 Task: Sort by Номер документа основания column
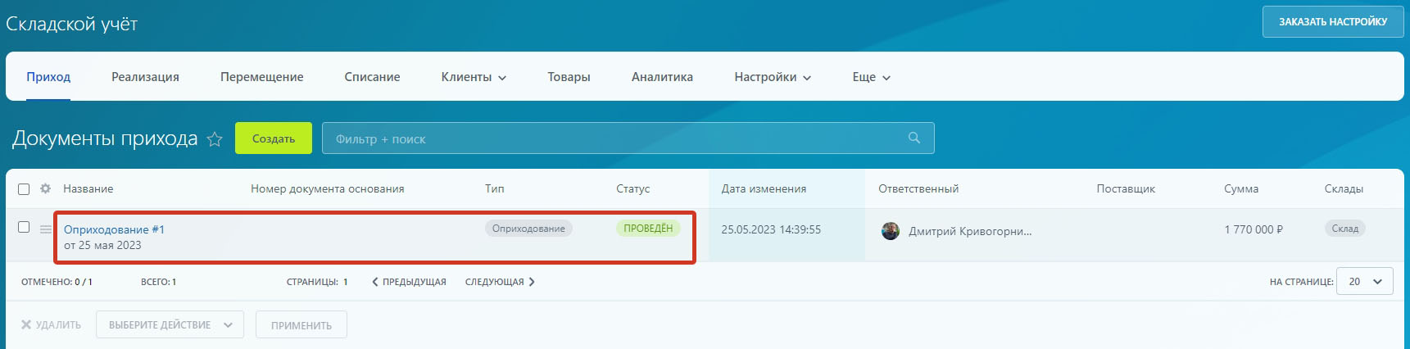[x=327, y=189]
